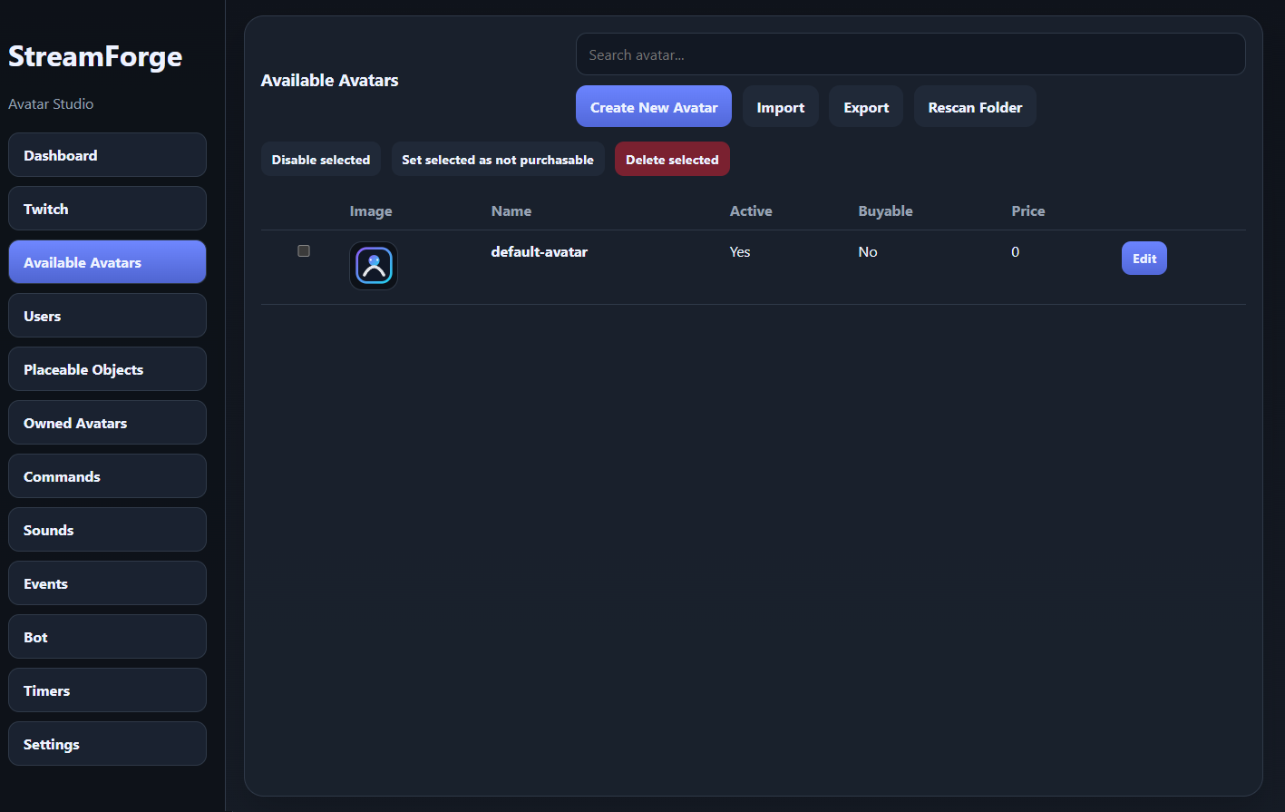Hit the Rescan Folder button
This screenshot has width=1285, height=812.
tap(974, 107)
